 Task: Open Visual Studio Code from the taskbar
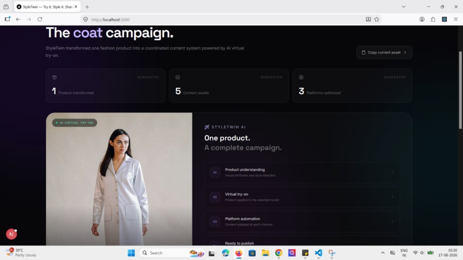coord(318,253)
